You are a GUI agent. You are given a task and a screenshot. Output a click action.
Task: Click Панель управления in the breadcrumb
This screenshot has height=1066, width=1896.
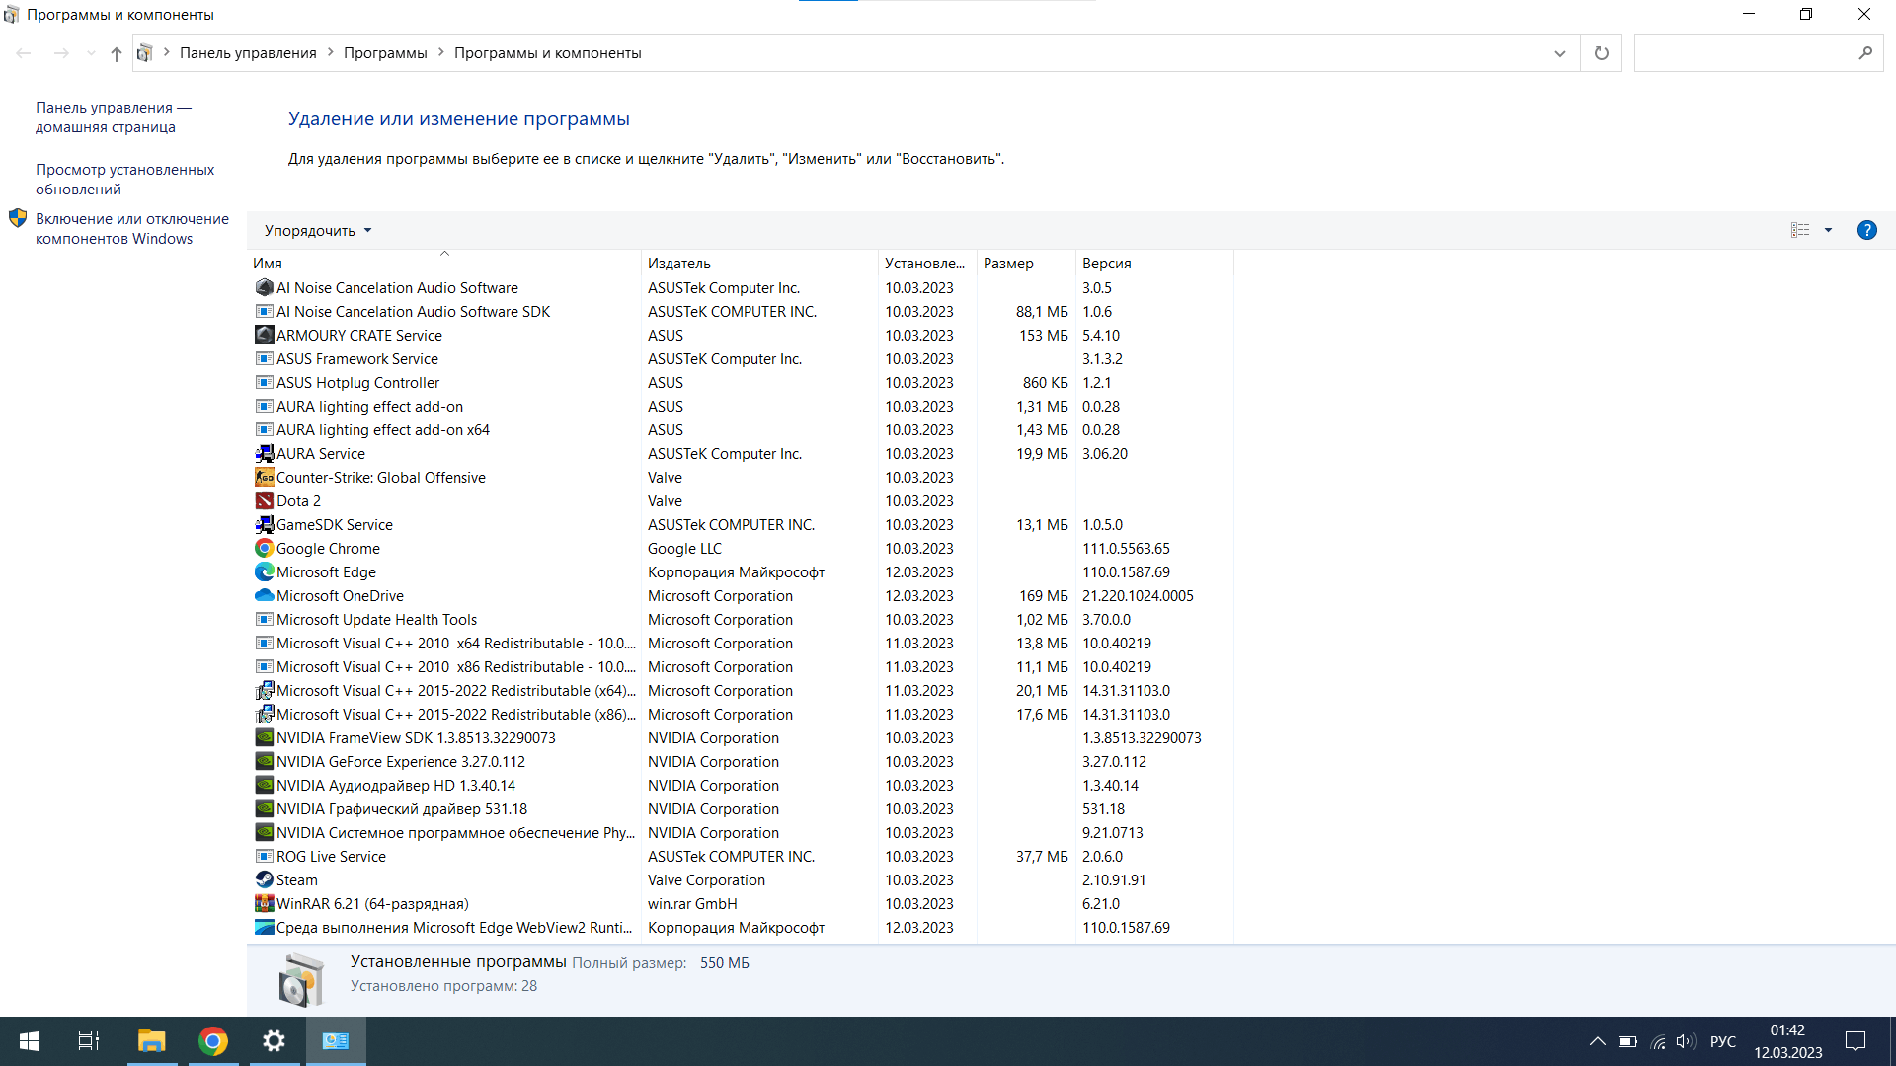(248, 53)
